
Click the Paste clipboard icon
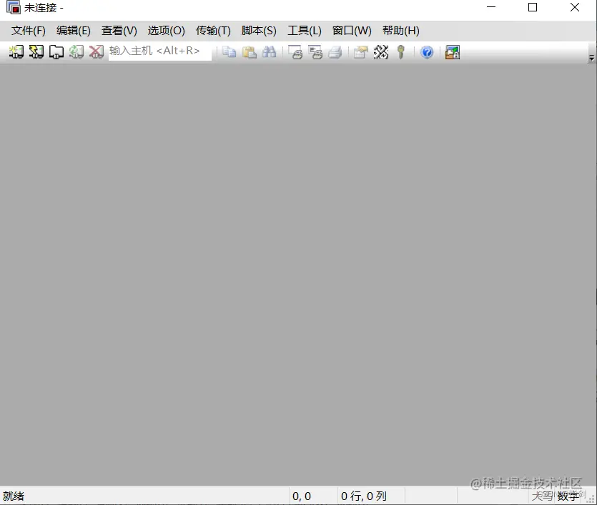point(249,51)
